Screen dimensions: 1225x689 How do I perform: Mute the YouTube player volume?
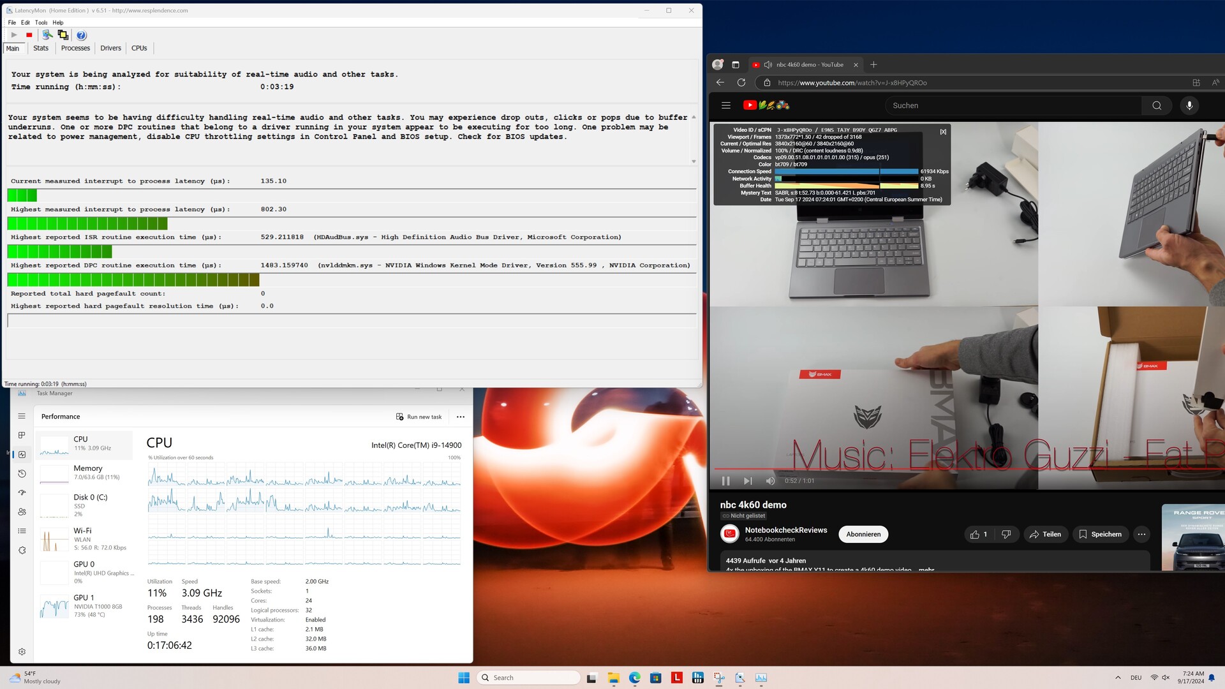770,481
